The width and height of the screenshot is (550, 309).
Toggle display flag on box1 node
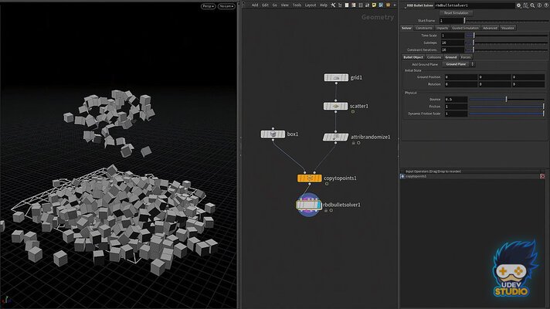click(x=282, y=134)
